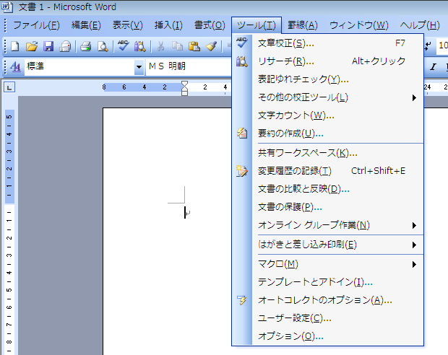
Task: Click the research icon beside リサーチ
Action: point(242,61)
